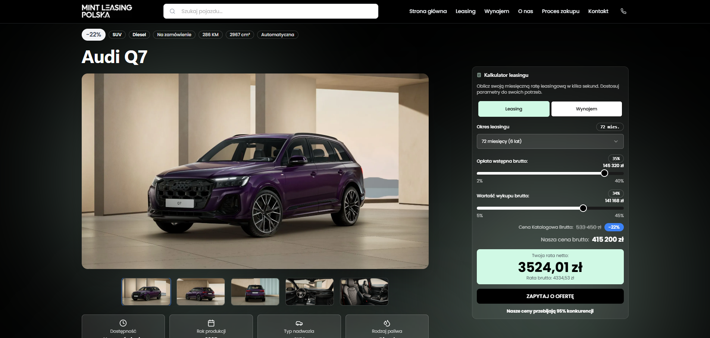Viewport: 710px width, 338px height.
Task: Select the first front-view car thumbnail
Action: coord(146,292)
